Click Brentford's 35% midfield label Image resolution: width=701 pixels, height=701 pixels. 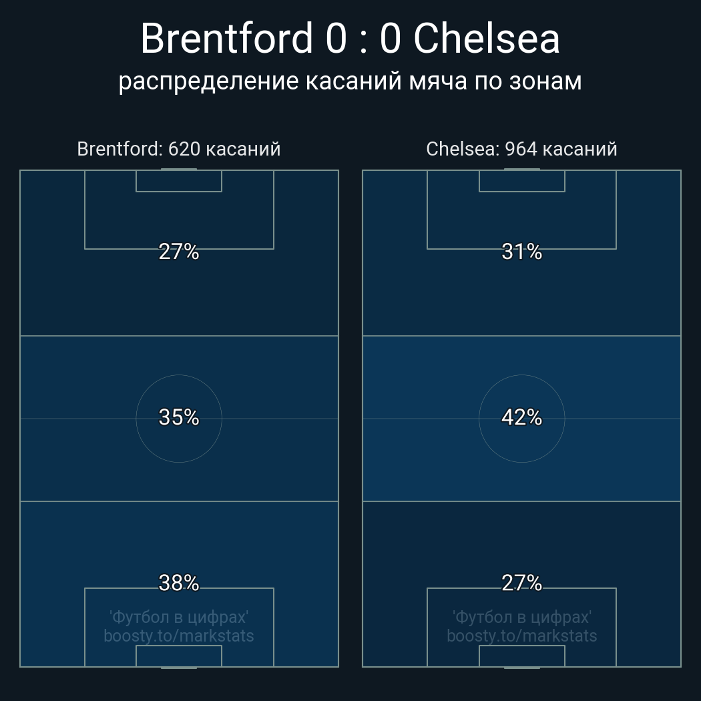[179, 417]
